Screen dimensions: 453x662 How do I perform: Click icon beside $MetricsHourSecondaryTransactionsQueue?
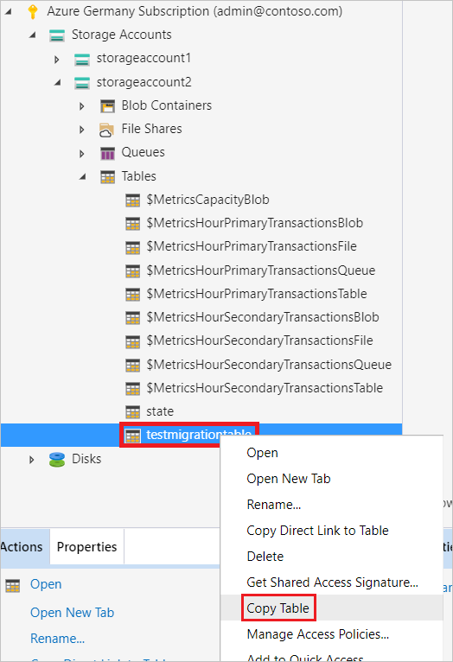132,365
